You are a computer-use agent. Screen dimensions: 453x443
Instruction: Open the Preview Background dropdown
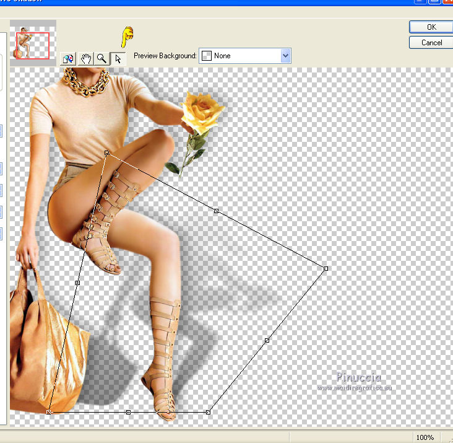[245, 56]
